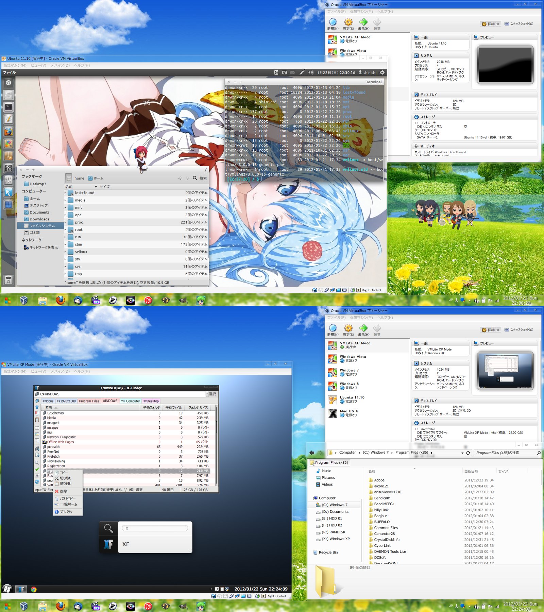The image size is (544, 612).
Task: Choose プロパティ from the X-Finder context menu
Action: coord(66,512)
